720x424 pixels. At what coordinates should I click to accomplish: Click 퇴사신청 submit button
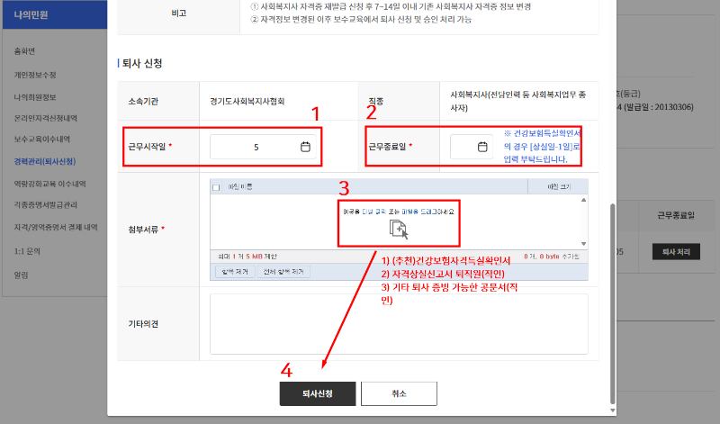point(318,393)
